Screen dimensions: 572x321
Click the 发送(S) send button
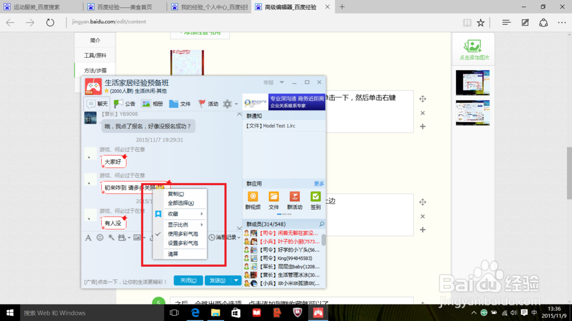pos(217,280)
